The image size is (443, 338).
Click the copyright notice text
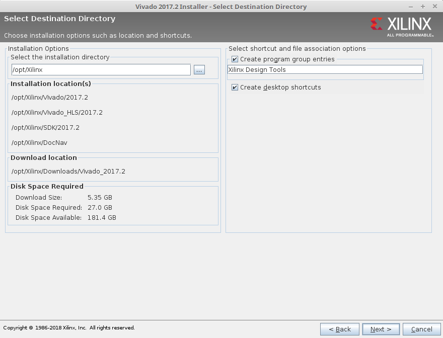click(69, 328)
